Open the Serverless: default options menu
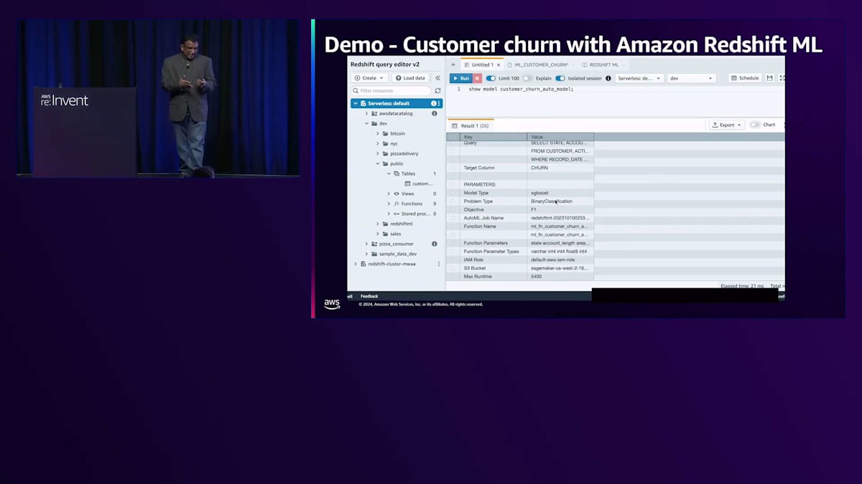 coord(439,103)
